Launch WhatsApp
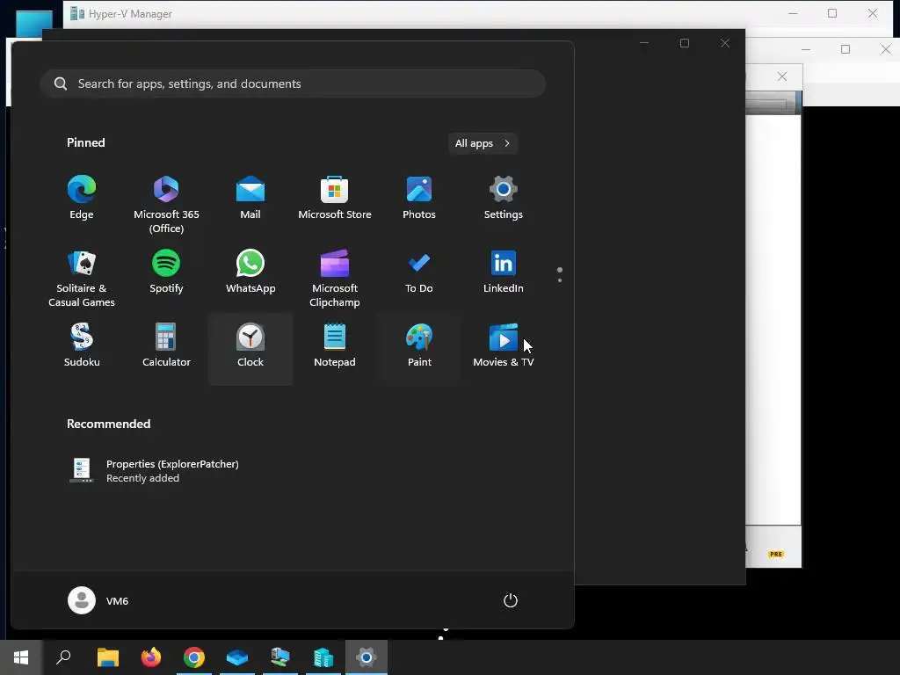 (250, 272)
